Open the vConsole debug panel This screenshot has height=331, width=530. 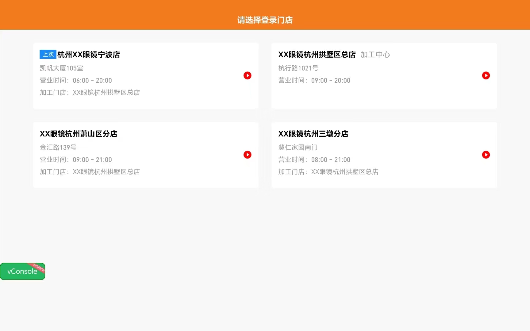21,272
